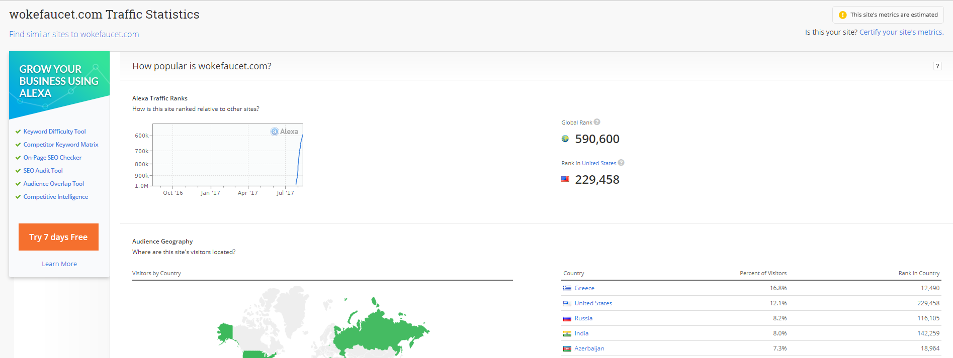Click the Alexa Traffic Ranks label

point(160,98)
